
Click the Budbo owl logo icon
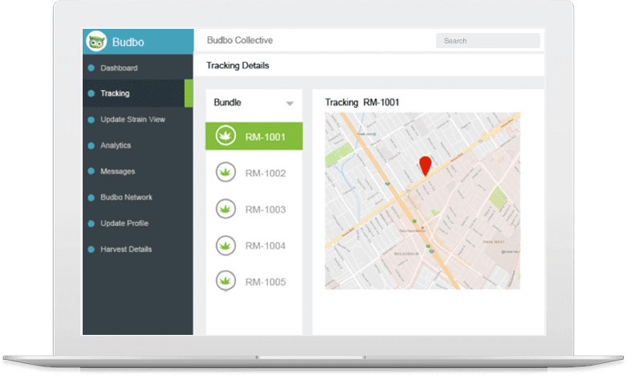pos(96,41)
